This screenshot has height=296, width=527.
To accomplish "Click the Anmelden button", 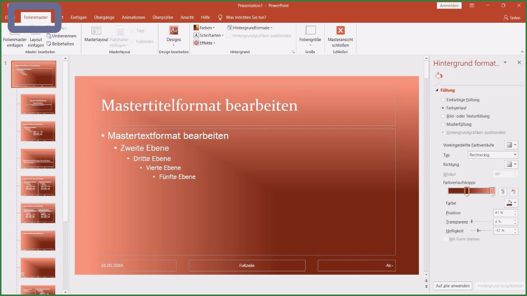I will [449, 5].
